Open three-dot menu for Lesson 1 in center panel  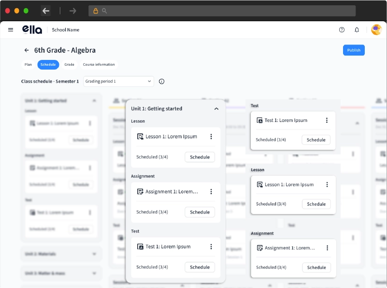(211, 137)
